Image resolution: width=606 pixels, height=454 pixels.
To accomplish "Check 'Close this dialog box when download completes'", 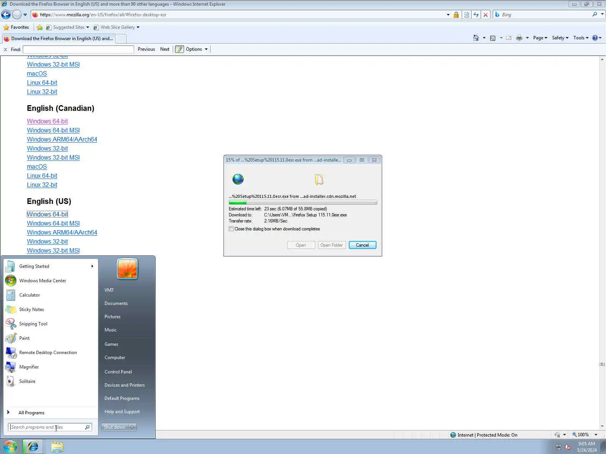I will [231, 229].
